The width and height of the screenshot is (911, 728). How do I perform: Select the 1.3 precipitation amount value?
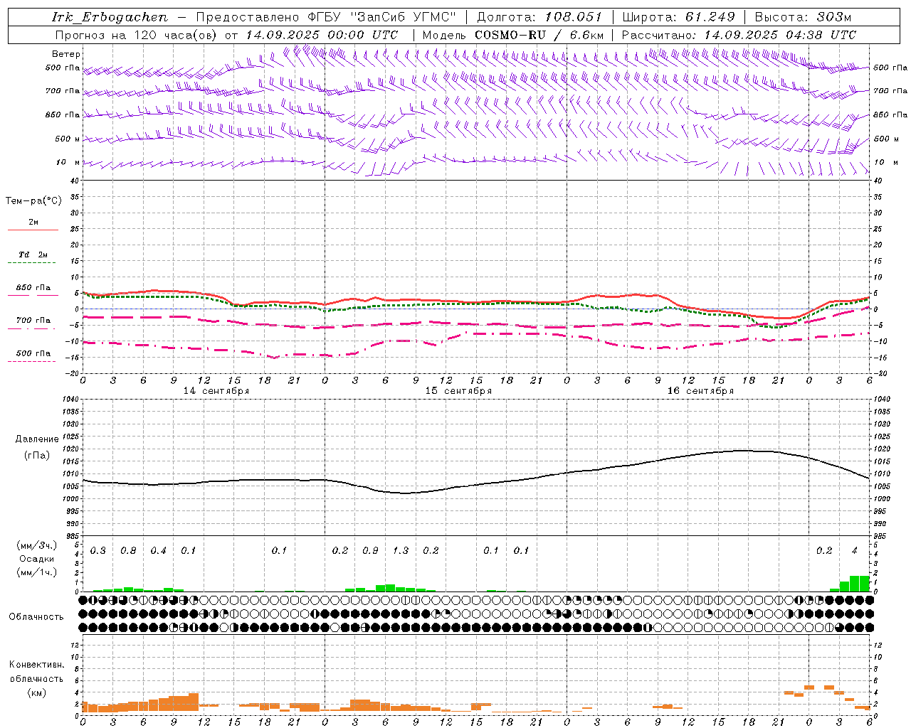click(x=401, y=550)
